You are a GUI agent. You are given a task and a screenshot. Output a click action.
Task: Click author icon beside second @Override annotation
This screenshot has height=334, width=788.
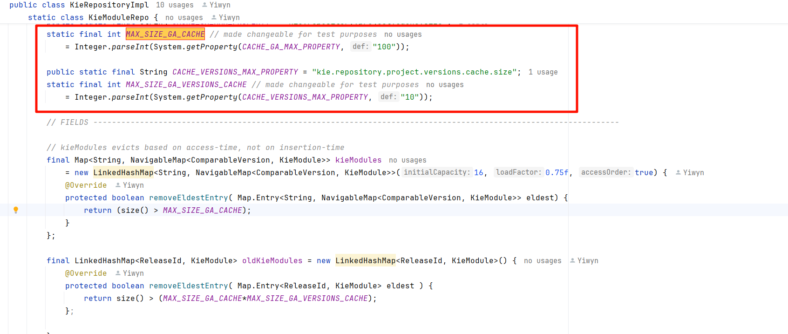118,273
